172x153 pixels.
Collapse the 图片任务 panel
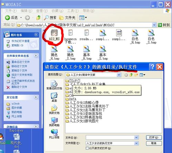click(36, 35)
